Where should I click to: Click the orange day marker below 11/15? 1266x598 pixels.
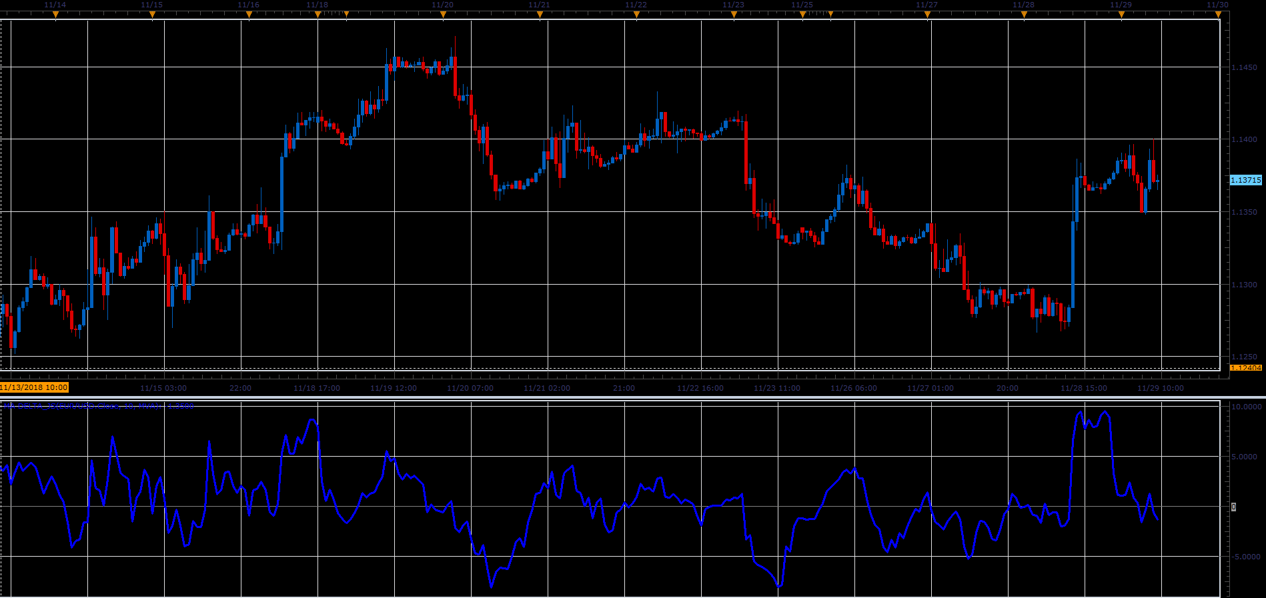(x=152, y=15)
